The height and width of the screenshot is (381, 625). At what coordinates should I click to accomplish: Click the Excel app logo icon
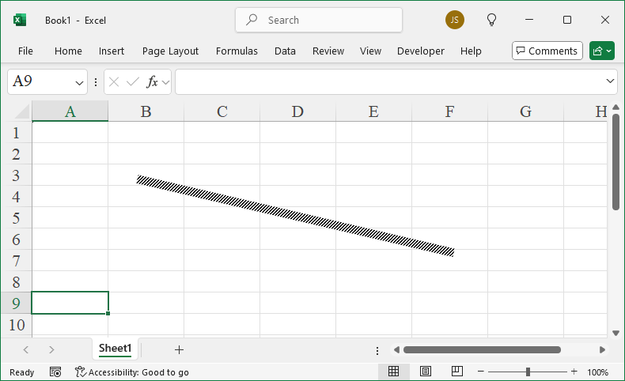pyautogui.click(x=20, y=20)
